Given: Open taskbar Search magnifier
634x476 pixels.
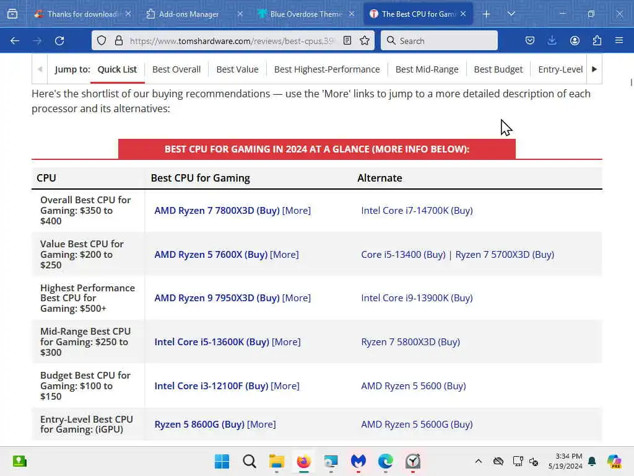Looking at the screenshot, I should tap(250, 461).
